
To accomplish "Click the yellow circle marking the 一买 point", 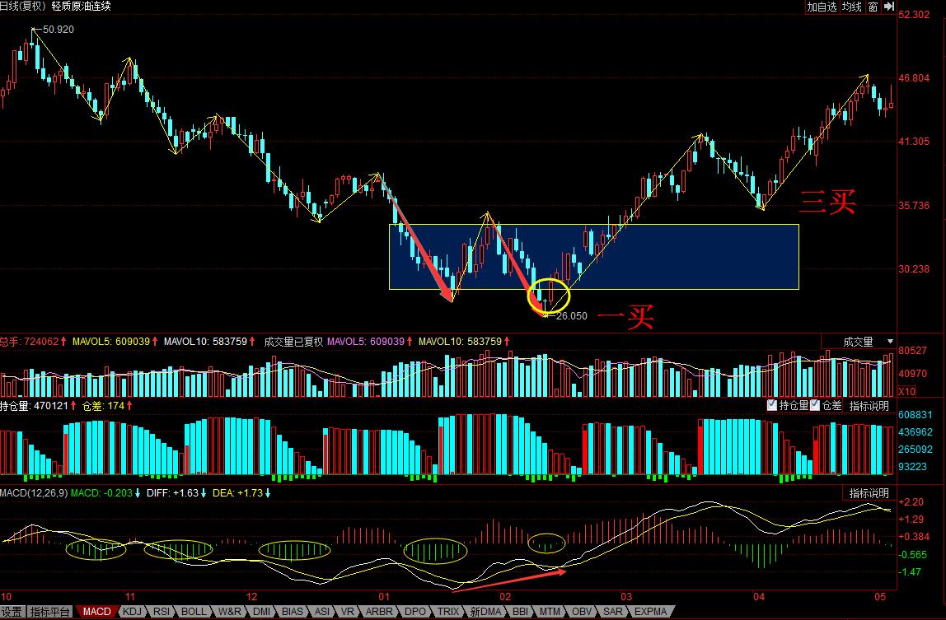I will pyautogui.click(x=550, y=296).
